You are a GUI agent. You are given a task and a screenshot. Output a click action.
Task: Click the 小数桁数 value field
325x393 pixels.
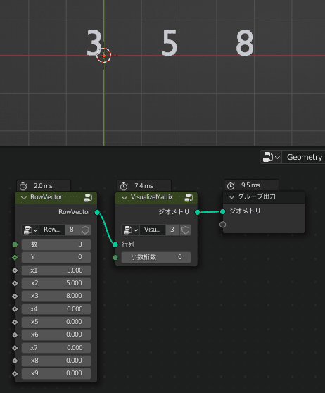[156, 257]
